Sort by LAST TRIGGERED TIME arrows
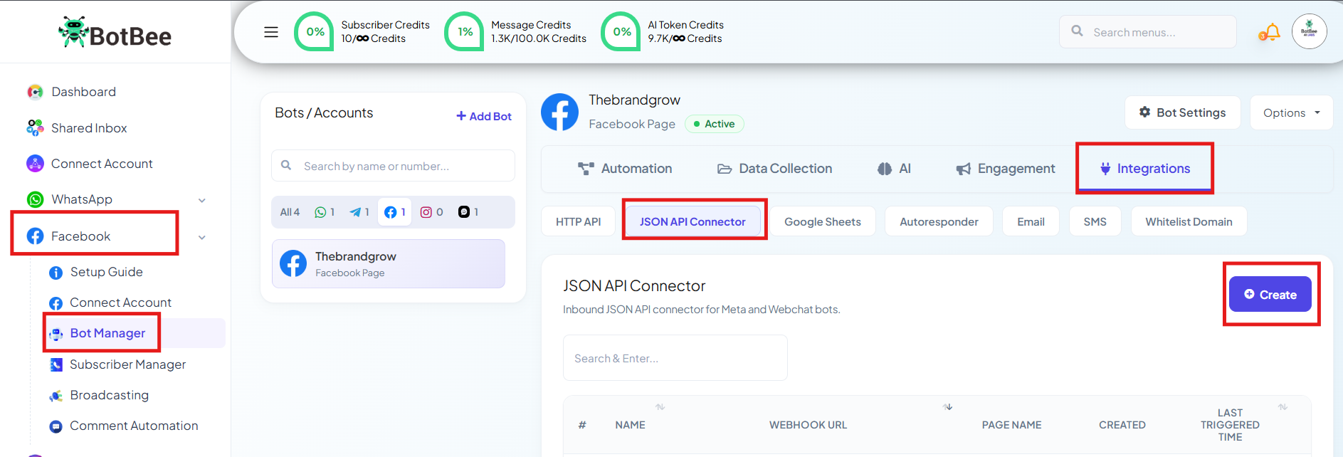1343x457 pixels. click(x=1283, y=407)
